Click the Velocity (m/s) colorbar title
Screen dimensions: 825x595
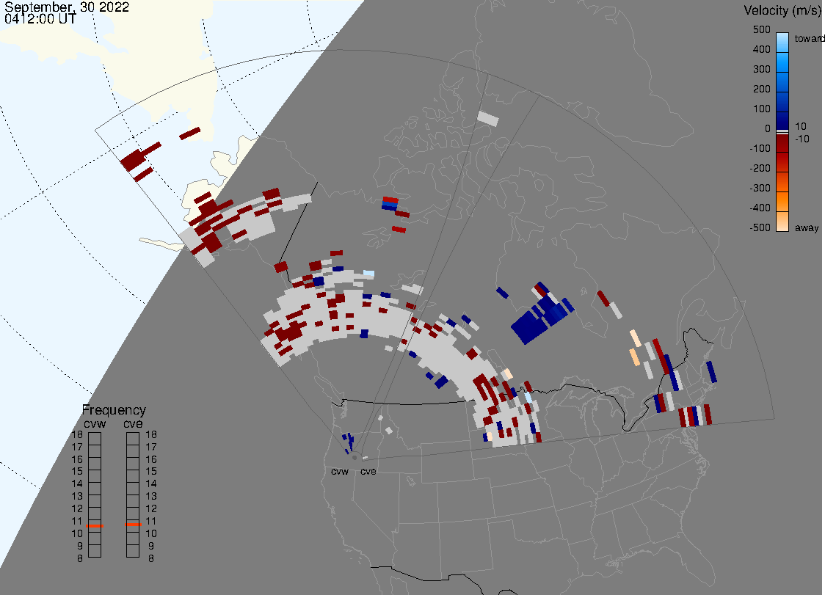point(784,10)
